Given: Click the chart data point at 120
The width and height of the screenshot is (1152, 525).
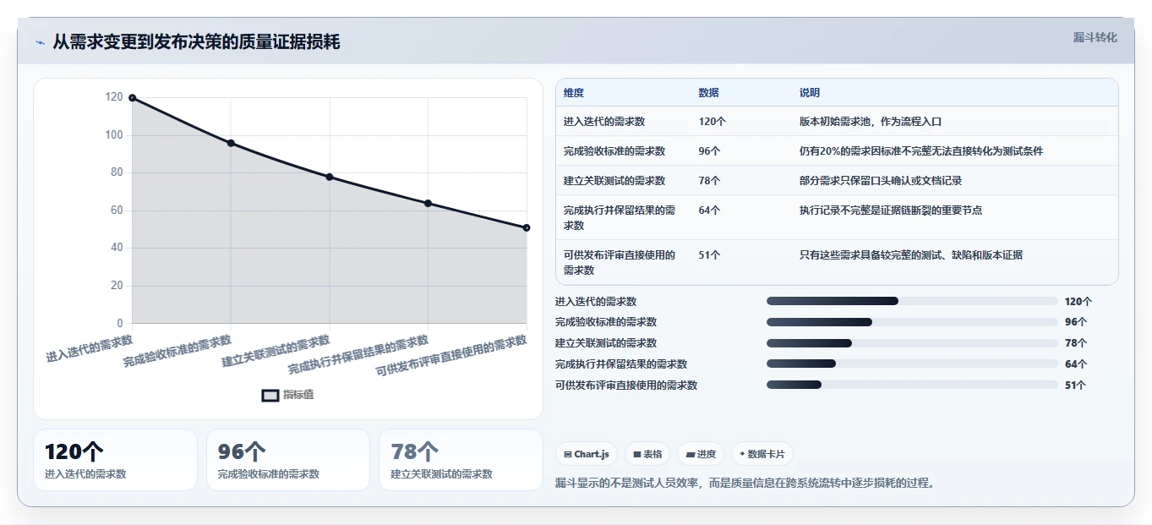Looking at the screenshot, I should [x=133, y=98].
